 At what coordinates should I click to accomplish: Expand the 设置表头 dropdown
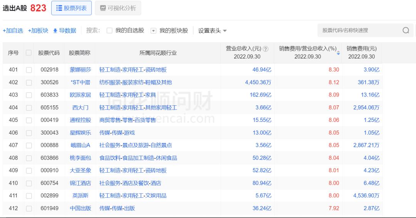pyautogui.click(x=212, y=30)
